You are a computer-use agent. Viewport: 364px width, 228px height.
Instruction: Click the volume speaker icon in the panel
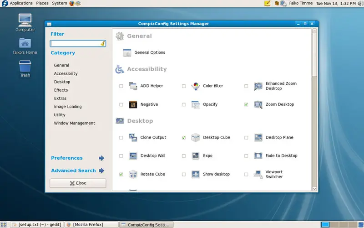click(x=360, y=3)
